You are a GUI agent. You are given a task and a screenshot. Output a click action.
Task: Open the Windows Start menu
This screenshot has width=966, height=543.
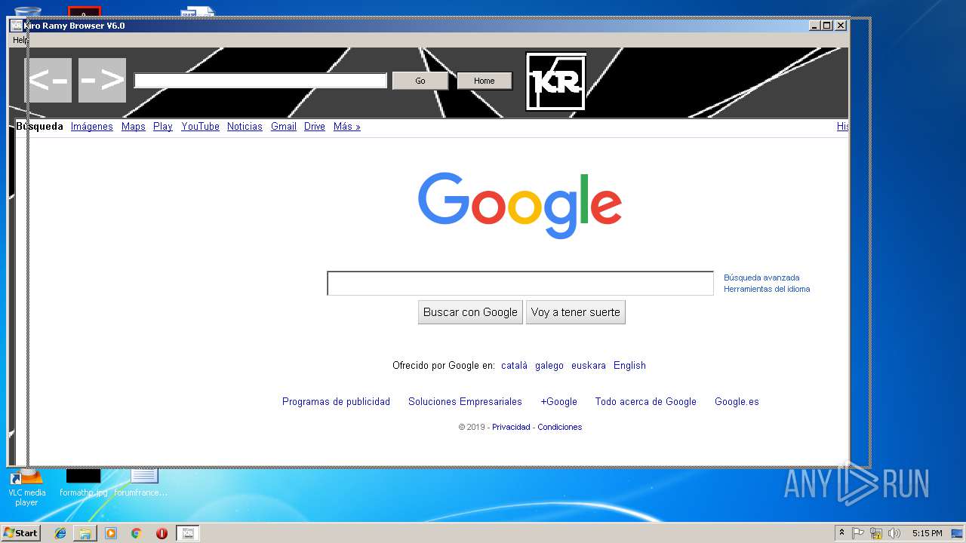21,533
